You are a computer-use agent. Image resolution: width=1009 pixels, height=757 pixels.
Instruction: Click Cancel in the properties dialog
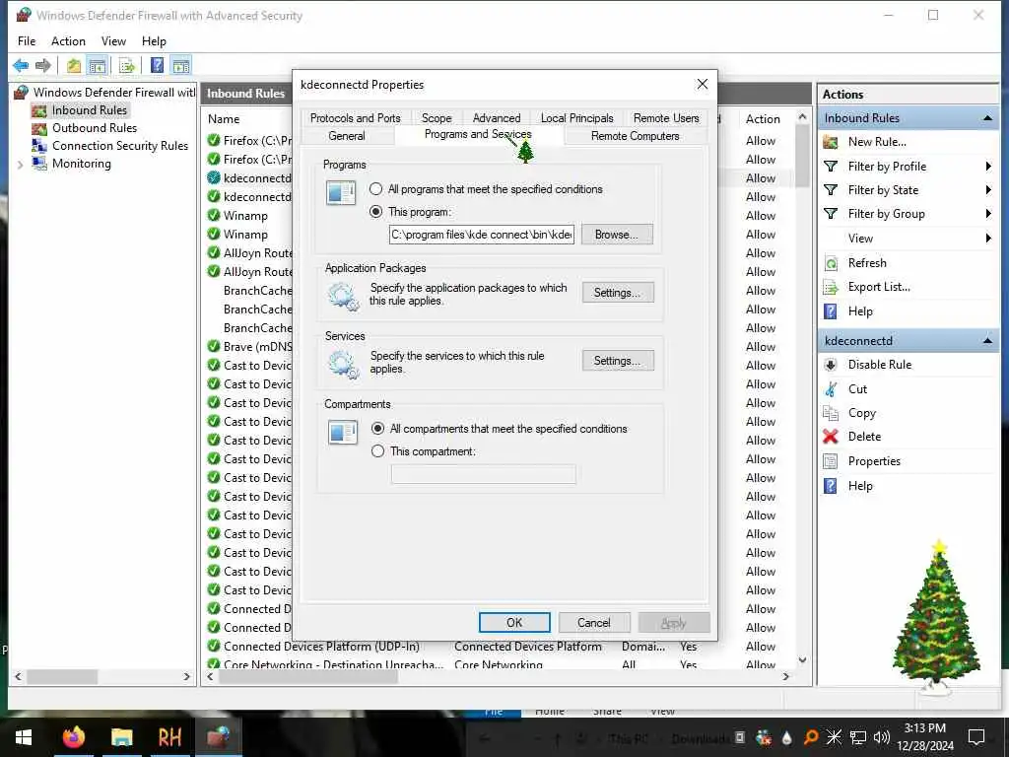(x=594, y=623)
